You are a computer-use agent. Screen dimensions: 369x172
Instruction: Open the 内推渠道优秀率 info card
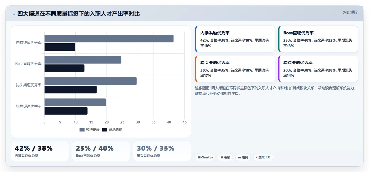(x=235, y=39)
